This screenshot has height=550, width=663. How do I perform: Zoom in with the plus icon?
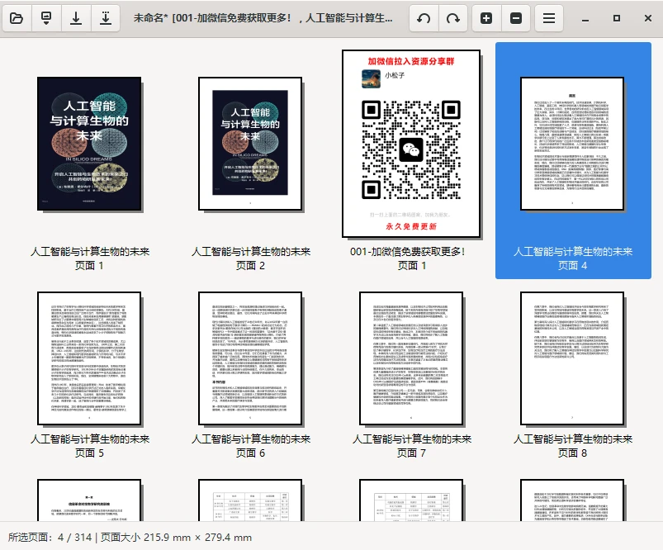coord(486,18)
